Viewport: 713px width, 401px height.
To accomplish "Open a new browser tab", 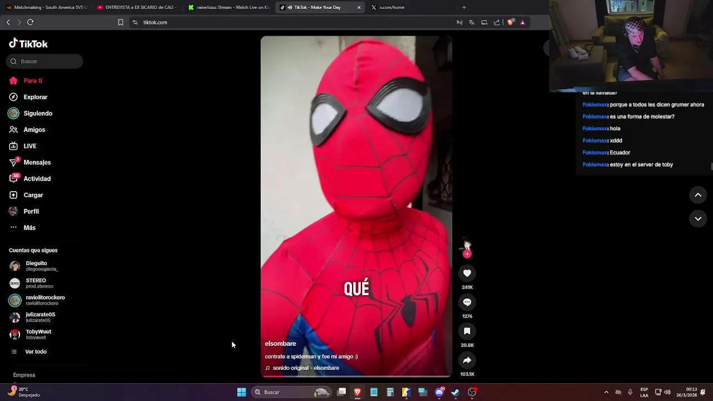I will coord(464,7).
